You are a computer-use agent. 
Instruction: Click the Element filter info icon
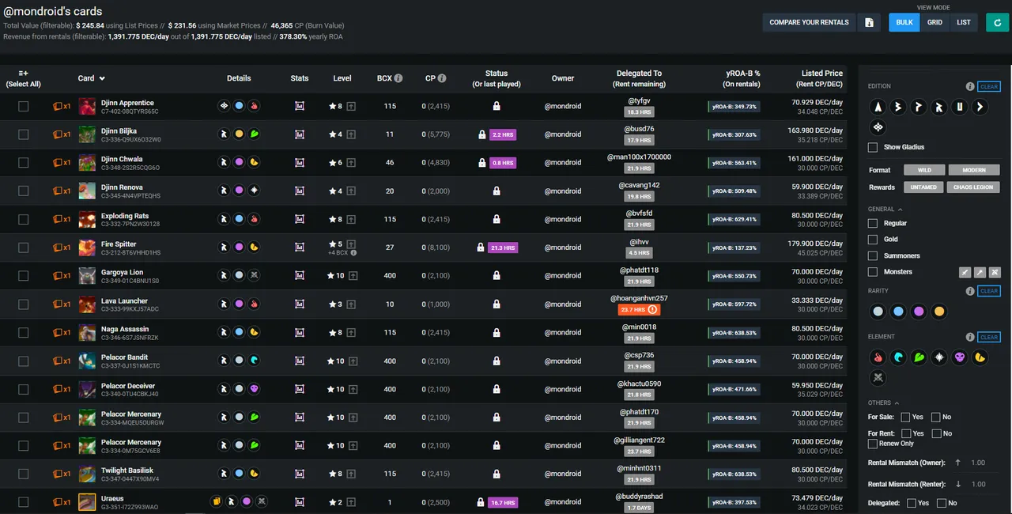tap(970, 338)
